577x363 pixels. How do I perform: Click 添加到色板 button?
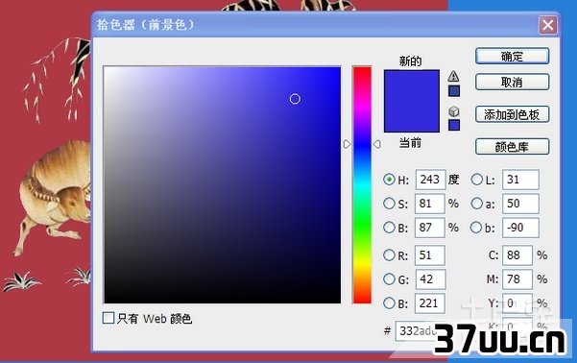click(512, 114)
